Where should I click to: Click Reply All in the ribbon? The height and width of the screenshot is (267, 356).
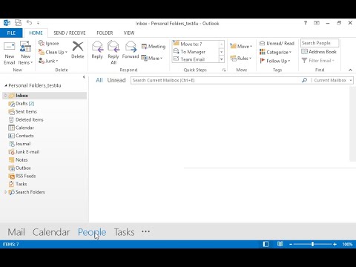click(x=113, y=53)
